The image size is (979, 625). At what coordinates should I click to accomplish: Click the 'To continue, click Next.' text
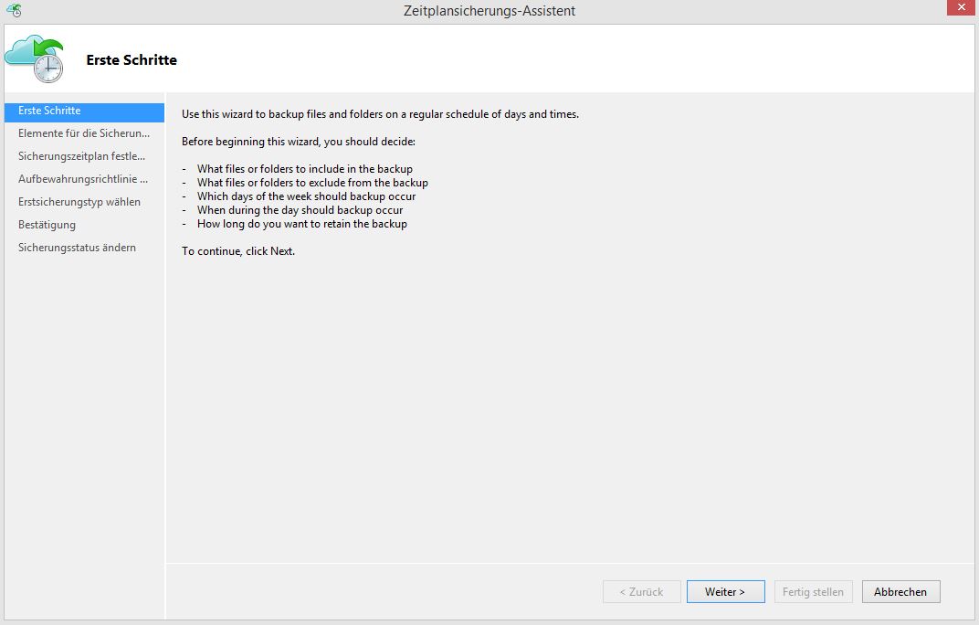tap(238, 251)
